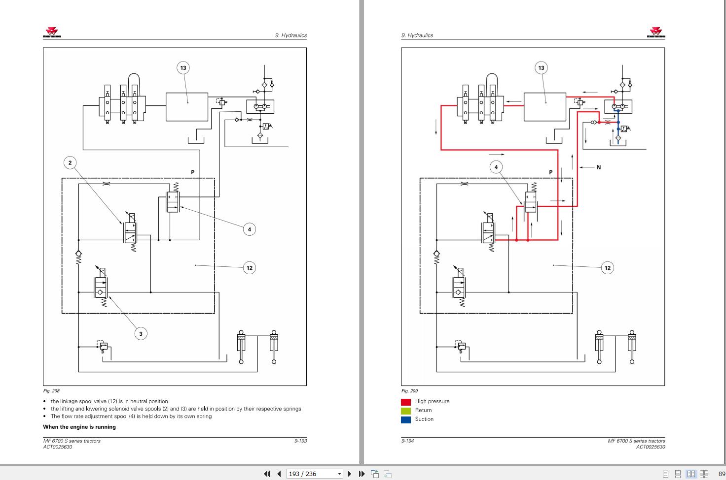Click the '9. Hydraulics' header on the right page
726x480 pixels.
click(x=417, y=35)
